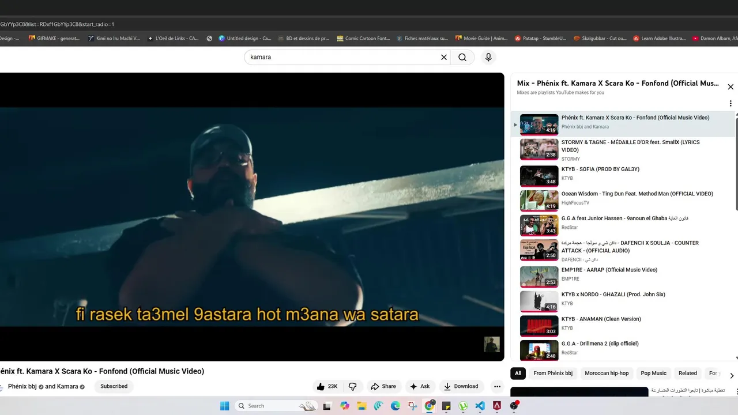Open L'Oeil de Links bookmark

(173, 39)
